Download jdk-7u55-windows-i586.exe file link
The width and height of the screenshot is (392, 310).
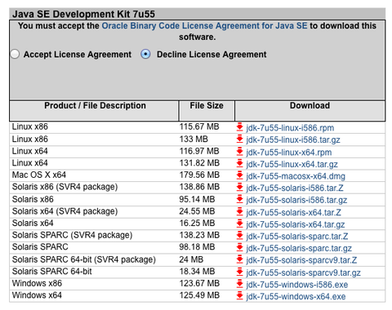click(297, 285)
